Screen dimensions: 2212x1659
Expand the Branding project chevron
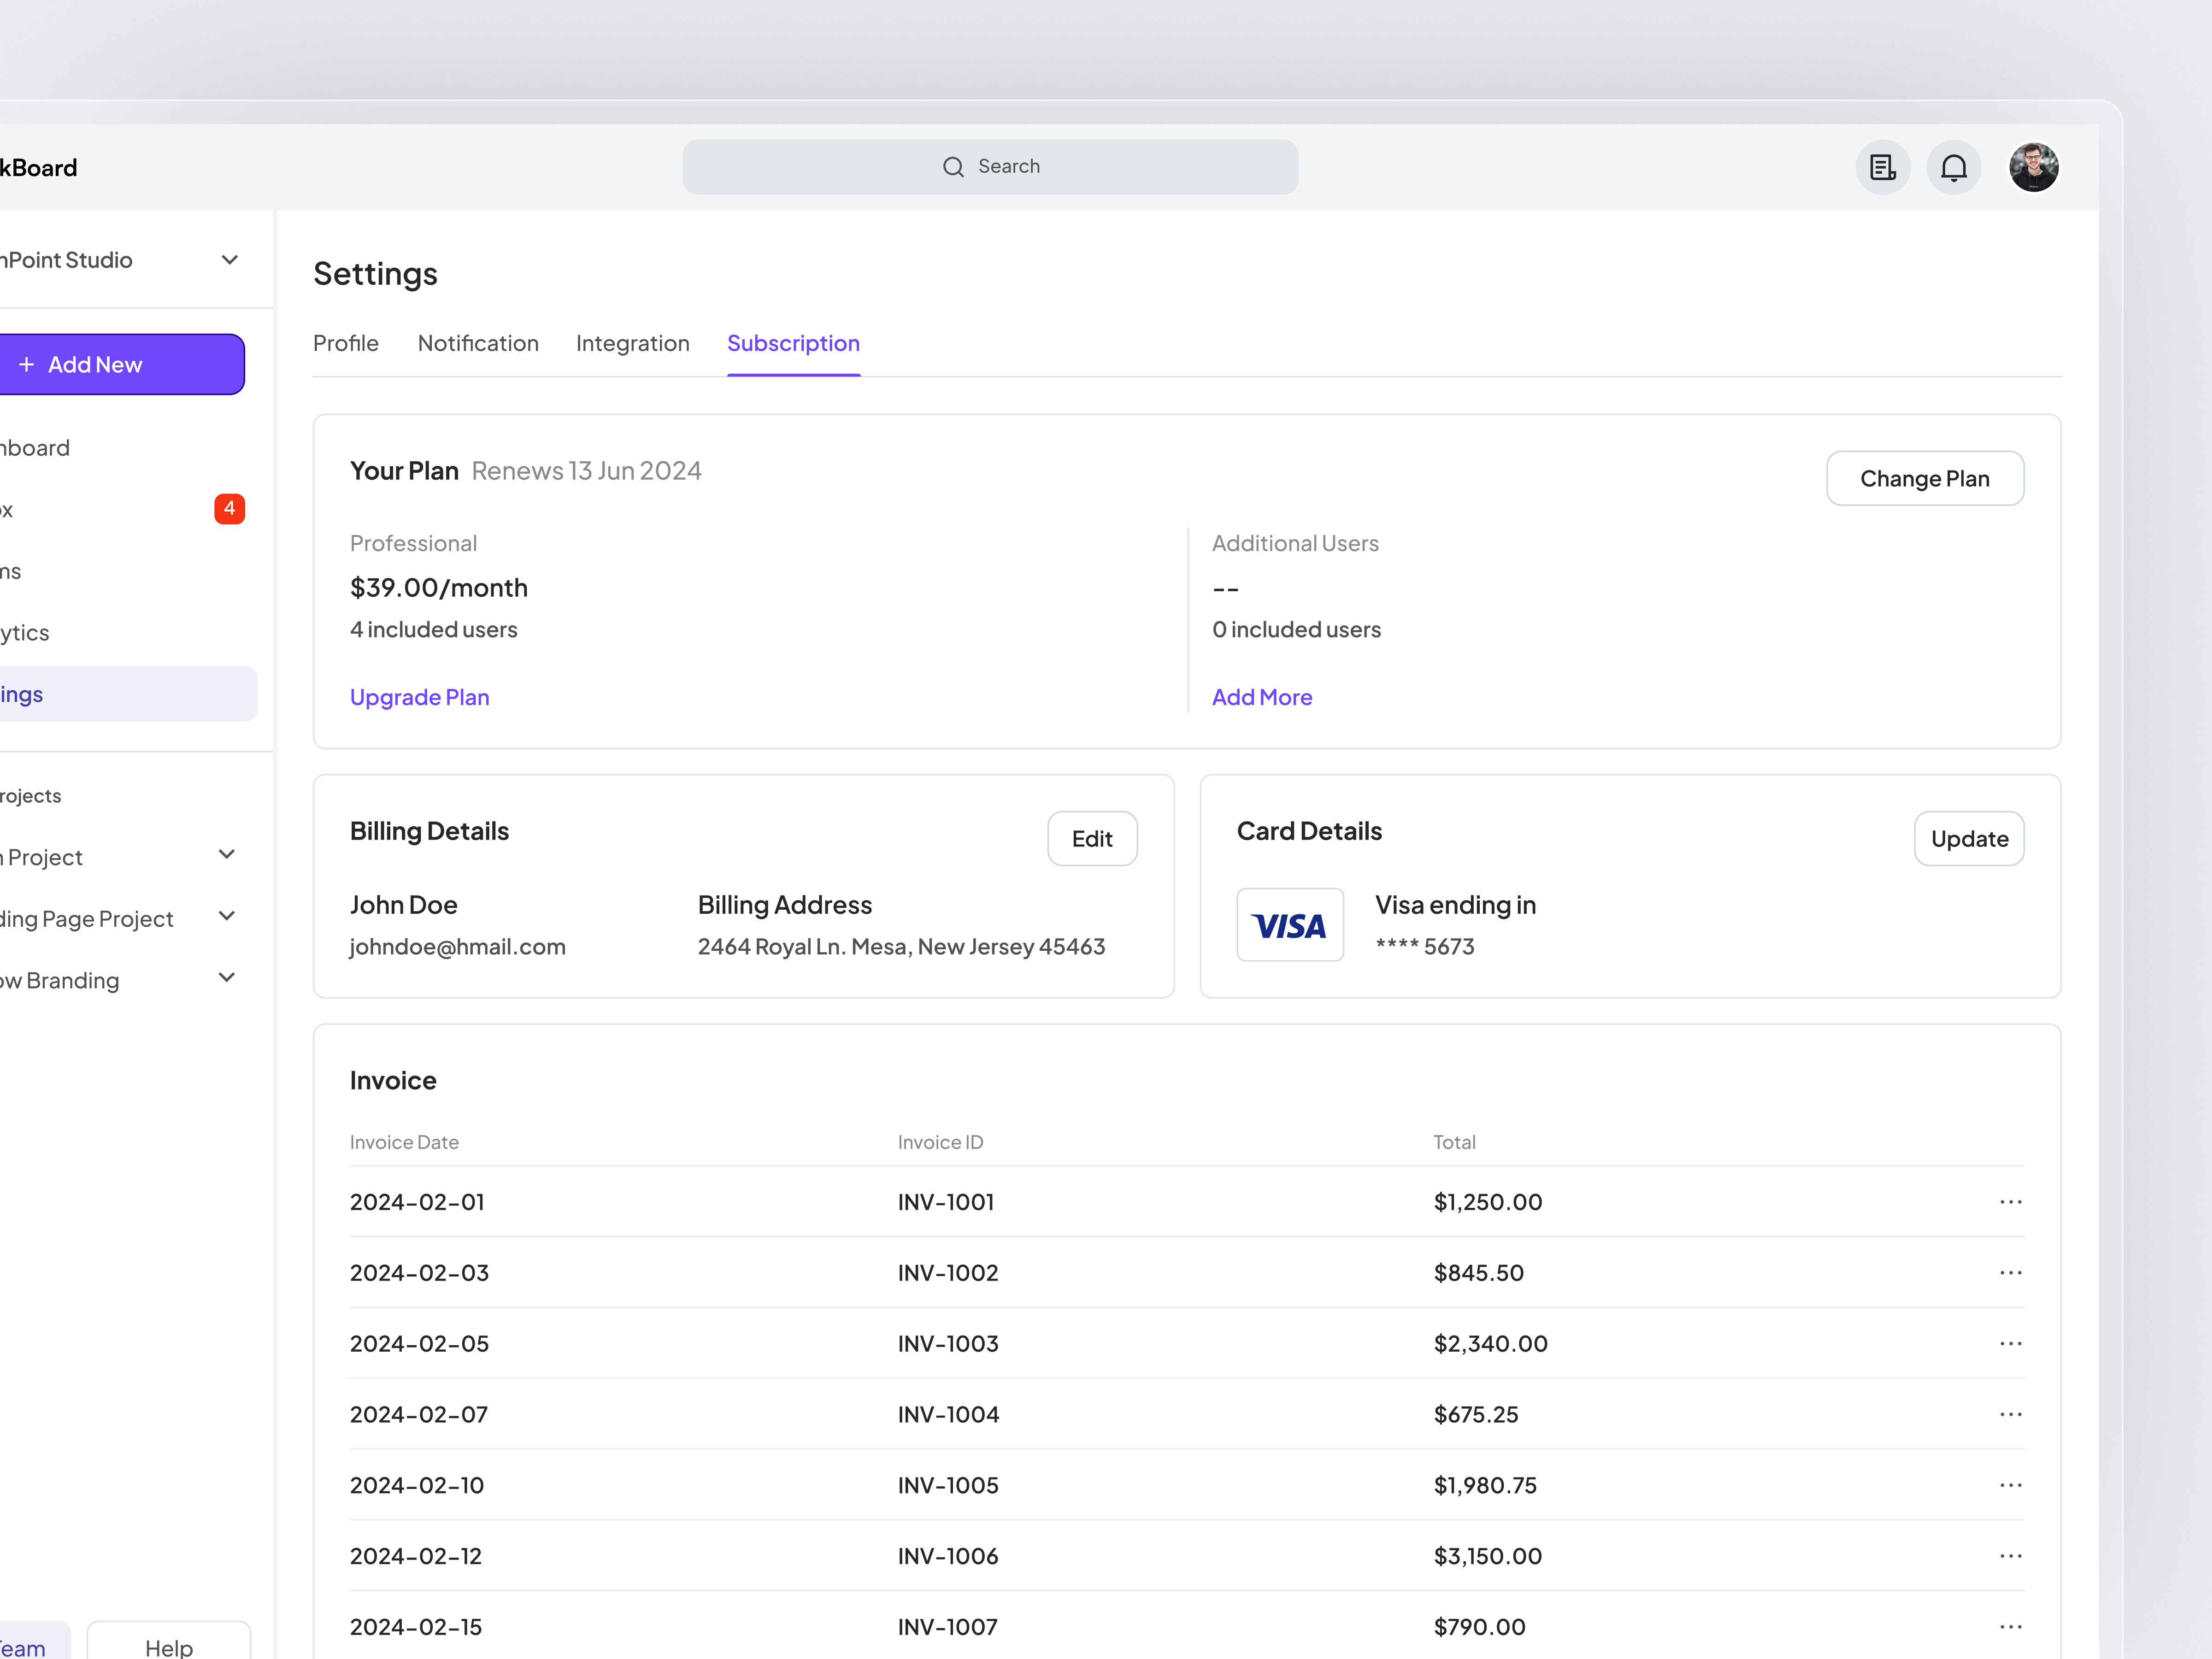pyautogui.click(x=227, y=979)
